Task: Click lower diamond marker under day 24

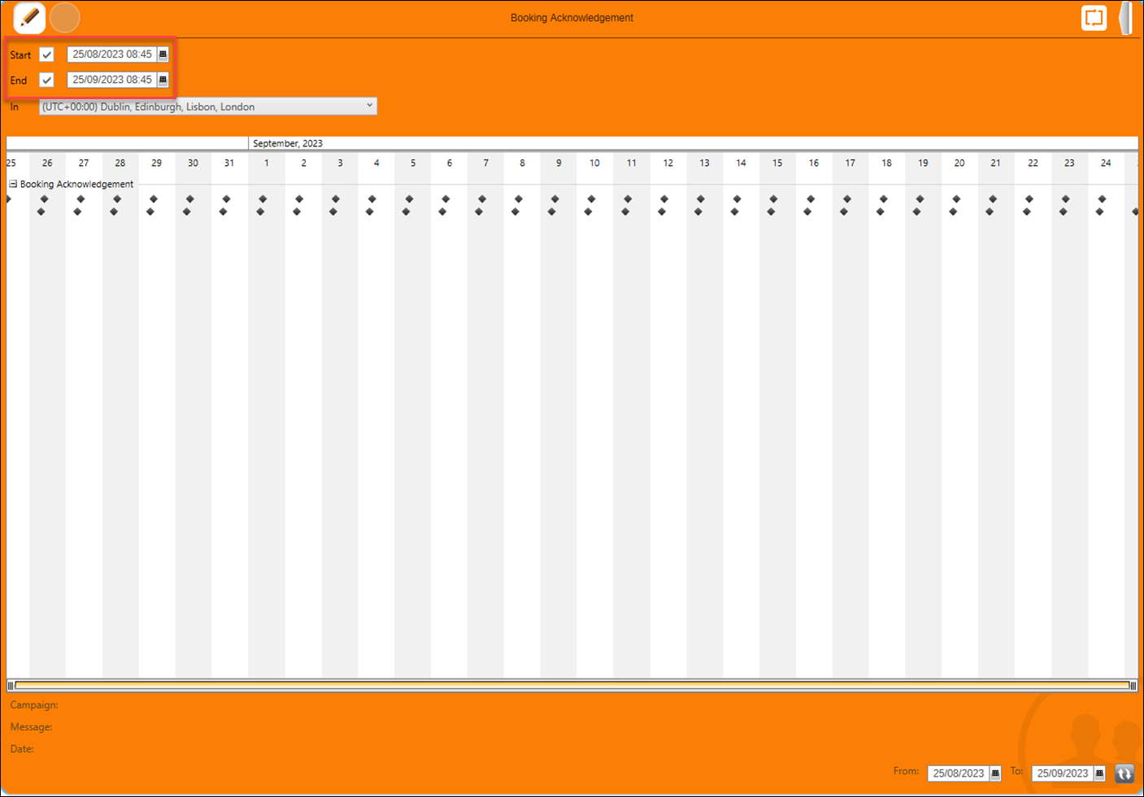Action: coord(1099,211)
